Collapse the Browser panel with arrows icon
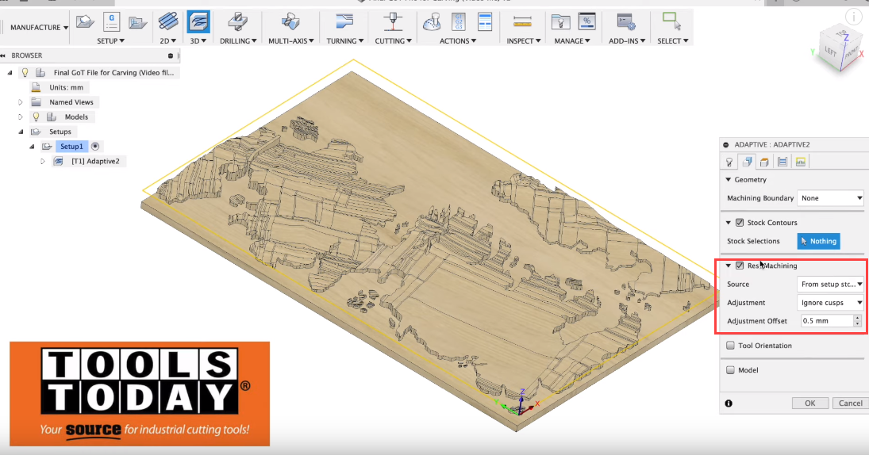 (3, 55)
